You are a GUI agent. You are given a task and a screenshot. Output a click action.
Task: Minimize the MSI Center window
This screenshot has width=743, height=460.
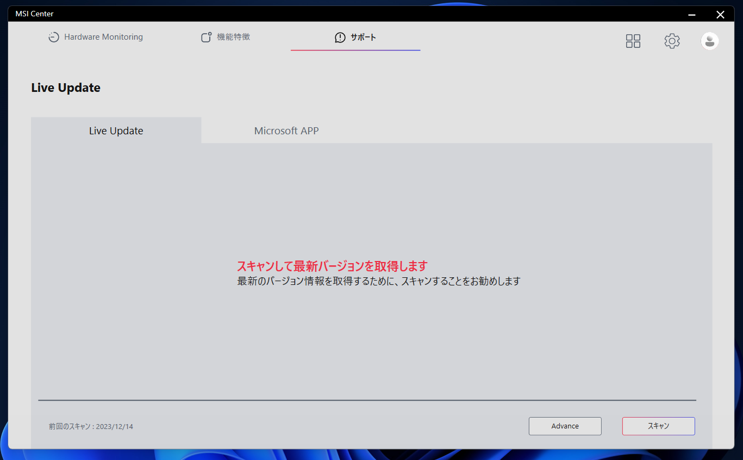692,15
